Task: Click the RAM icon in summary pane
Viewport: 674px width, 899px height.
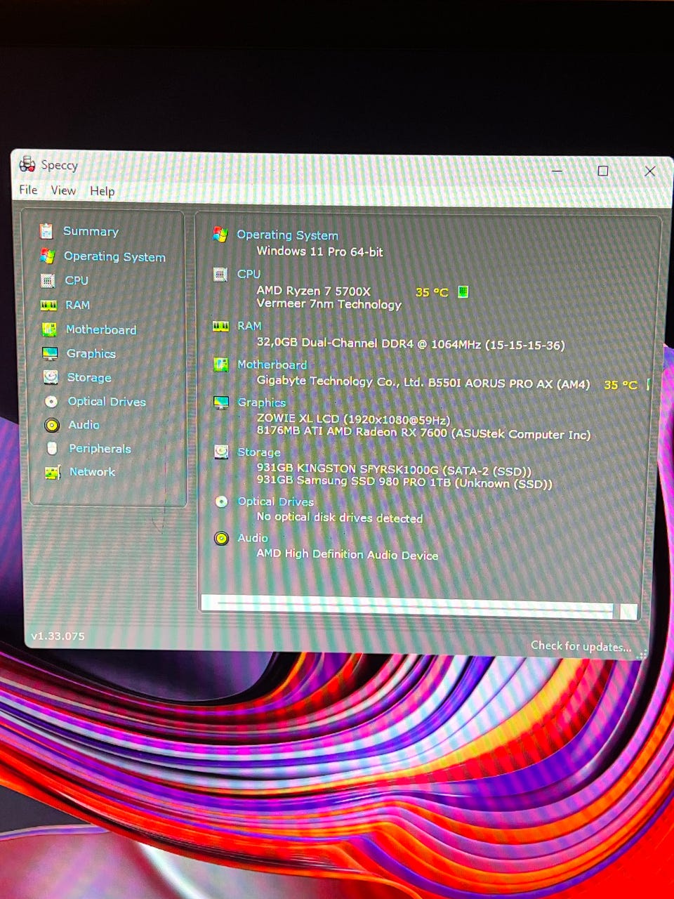Action: click(x=220, y=326)
